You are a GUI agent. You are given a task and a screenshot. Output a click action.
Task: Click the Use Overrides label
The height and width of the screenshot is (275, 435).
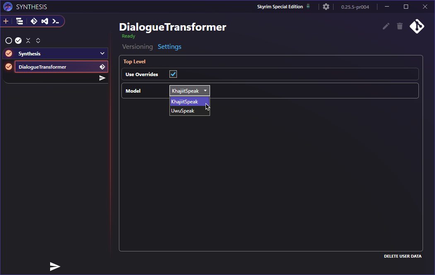point(142,74)
